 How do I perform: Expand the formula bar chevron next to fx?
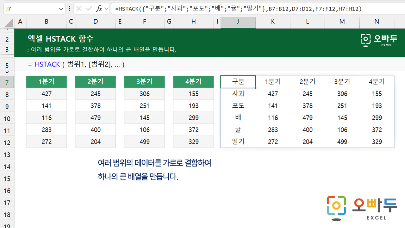click(x=106, y=9)
